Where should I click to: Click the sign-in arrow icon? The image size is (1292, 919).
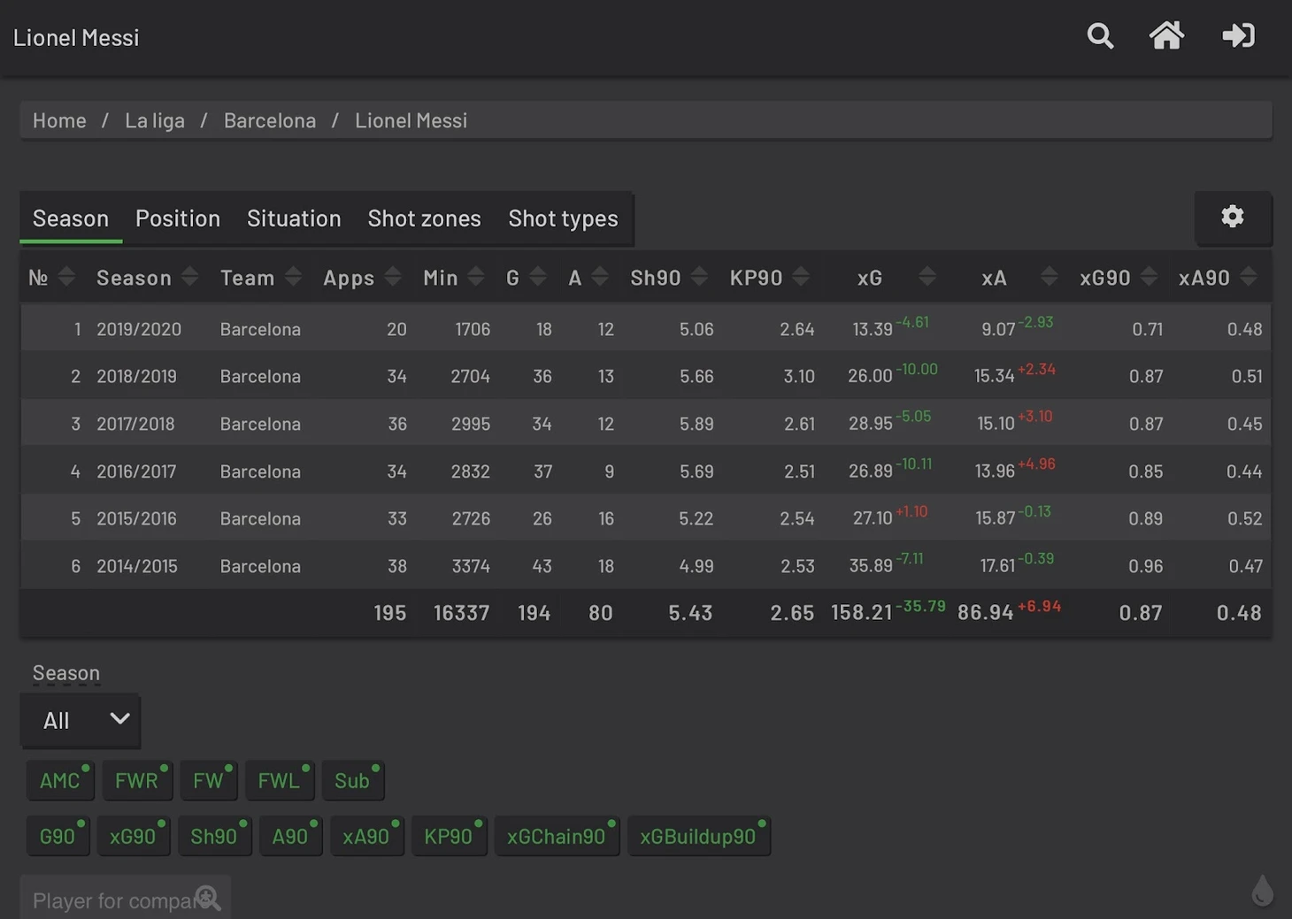point(1238,35)
